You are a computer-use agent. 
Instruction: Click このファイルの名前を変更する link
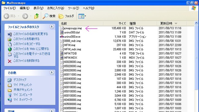[x=31, y=34]
